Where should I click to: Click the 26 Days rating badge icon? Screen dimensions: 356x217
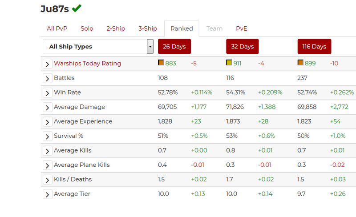pyautogui.click(x=161, y=63)
